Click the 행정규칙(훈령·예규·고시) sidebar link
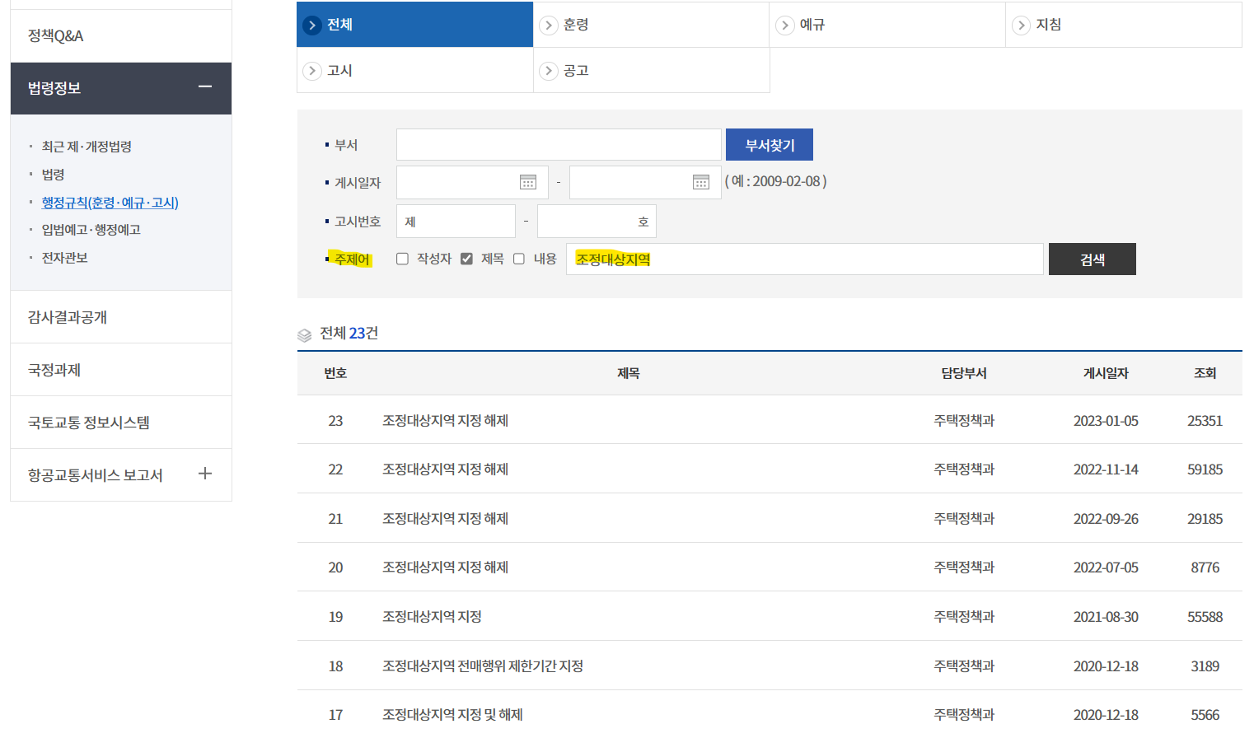This screenshot has width=1254, height=738. click(110, 203)
